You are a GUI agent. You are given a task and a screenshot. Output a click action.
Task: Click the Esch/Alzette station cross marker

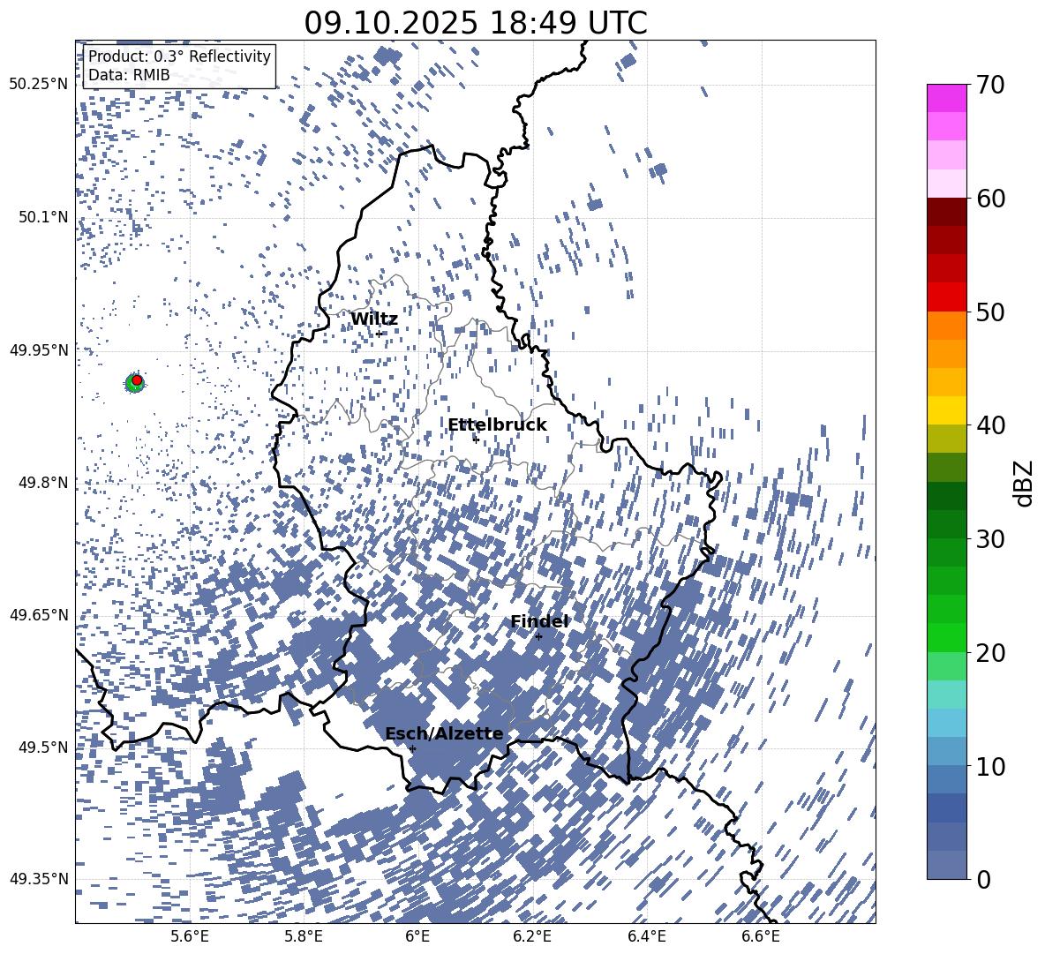pyautogui.click(x=412, y=748)
